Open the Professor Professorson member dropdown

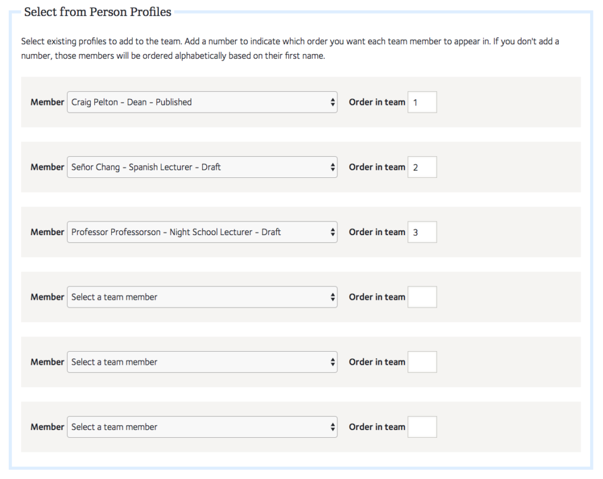pos(202,232)
